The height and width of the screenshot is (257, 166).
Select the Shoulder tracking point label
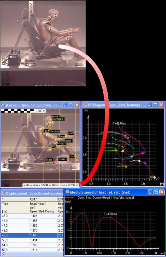tap(54, 131)
